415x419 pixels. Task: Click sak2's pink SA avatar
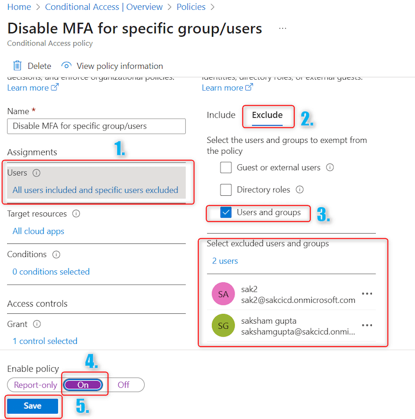click(x=223, y=293)
